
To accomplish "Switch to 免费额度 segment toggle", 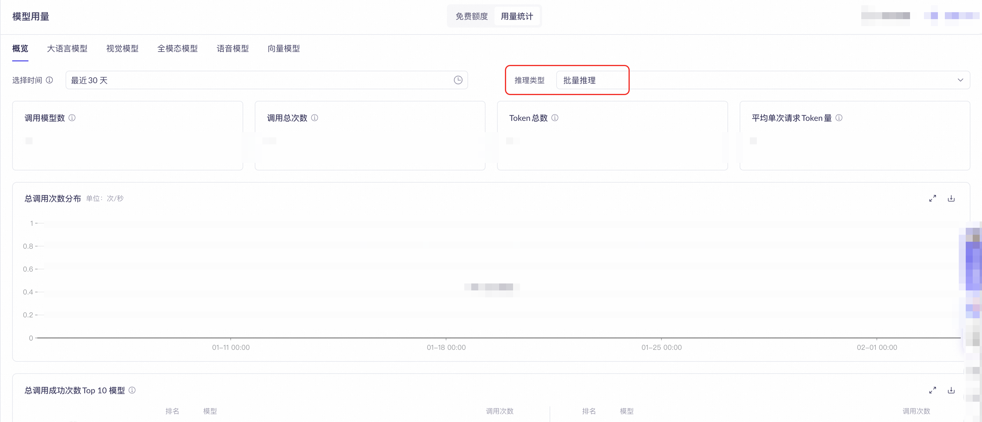I will [x=472, y=17].
